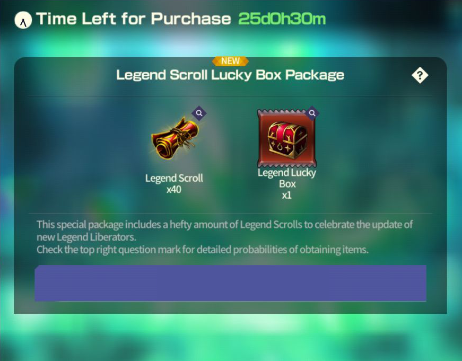Click the NEW badge above package title
Image resolution: width=462 pixels, height=361 pixels.
230,61
